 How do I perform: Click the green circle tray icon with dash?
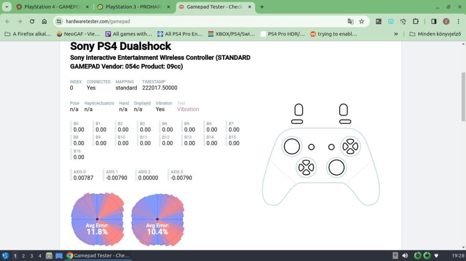(x=427, y=255)
